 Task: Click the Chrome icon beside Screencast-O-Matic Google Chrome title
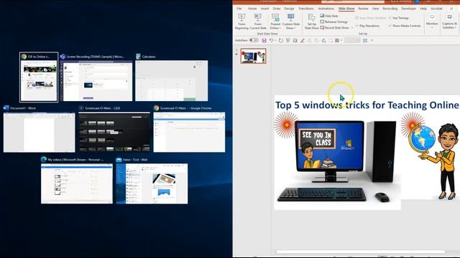(x=157, y=108)
